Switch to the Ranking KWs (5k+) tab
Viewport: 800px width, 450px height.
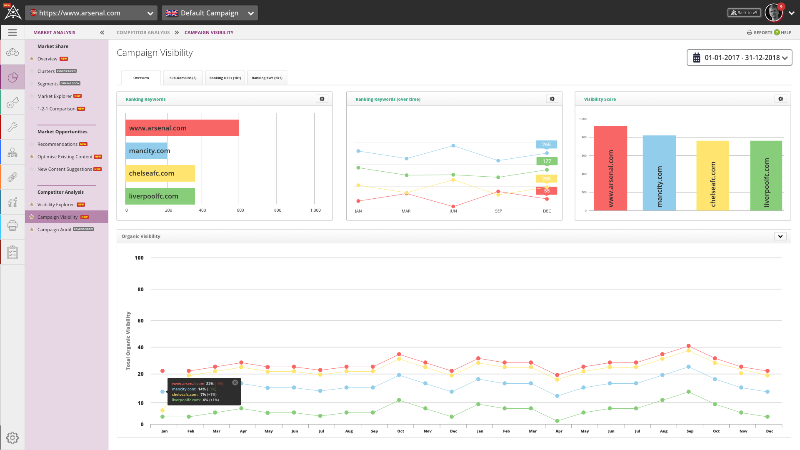click(267, 78)
